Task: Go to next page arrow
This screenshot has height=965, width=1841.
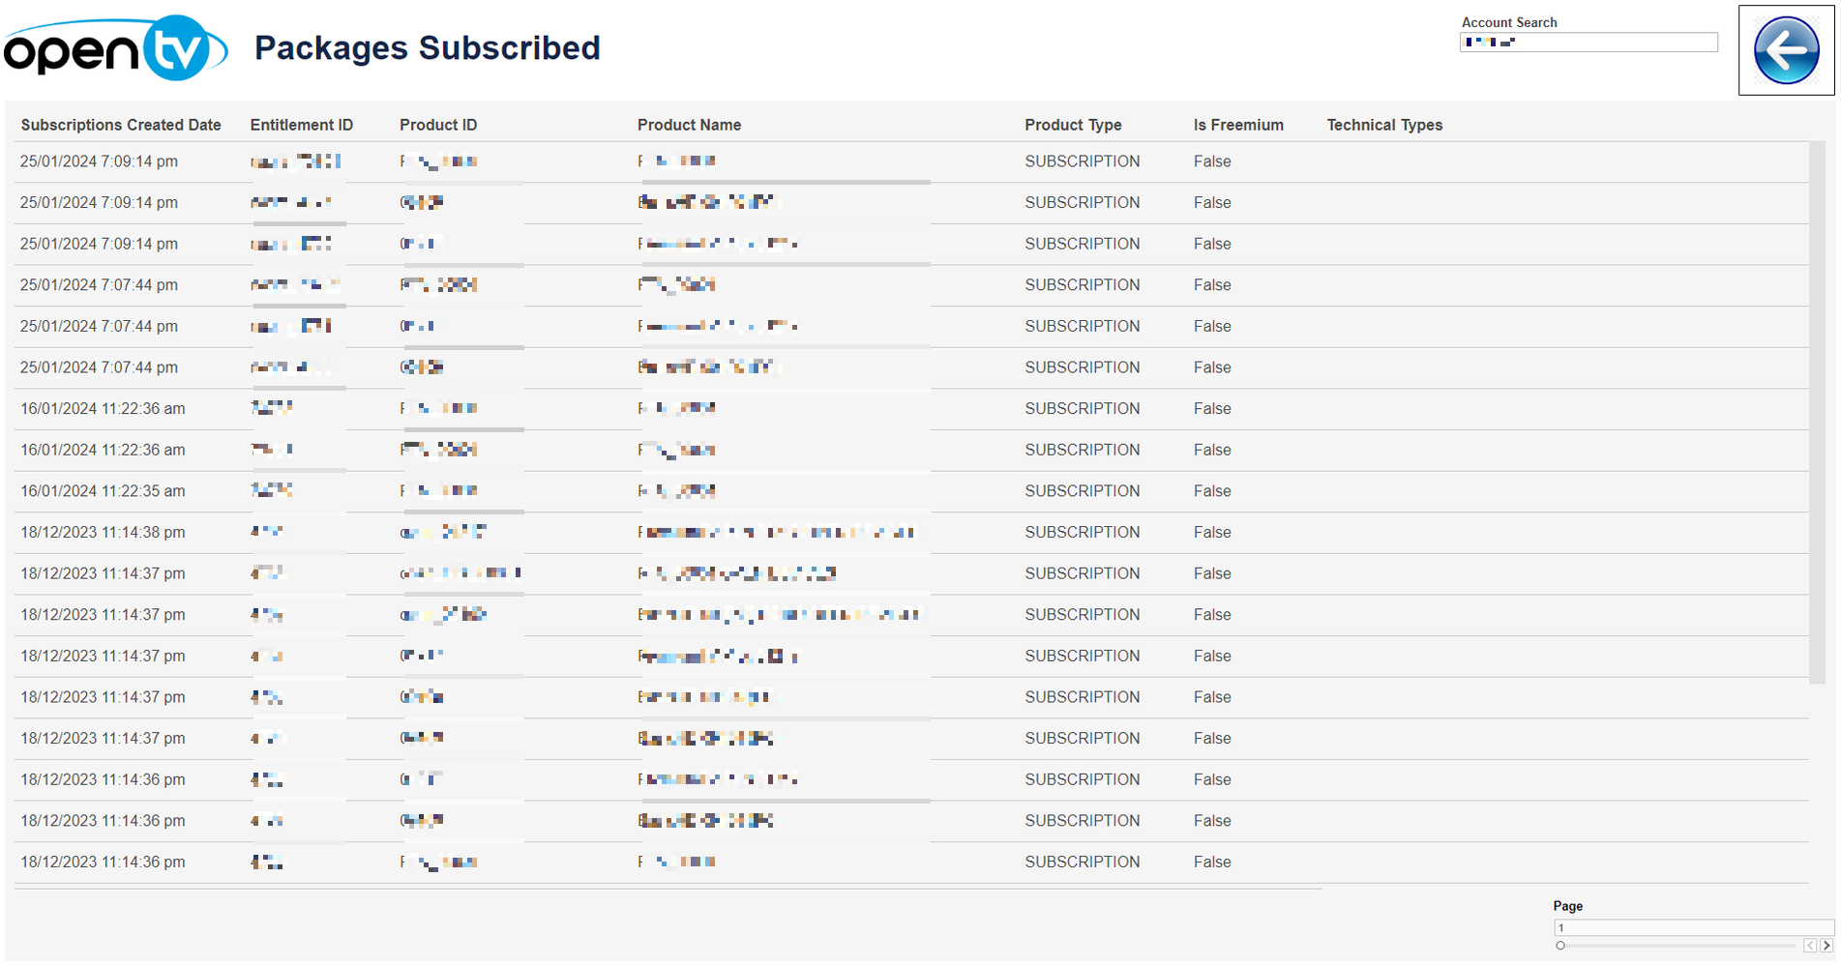Action: pos(1826,946)
